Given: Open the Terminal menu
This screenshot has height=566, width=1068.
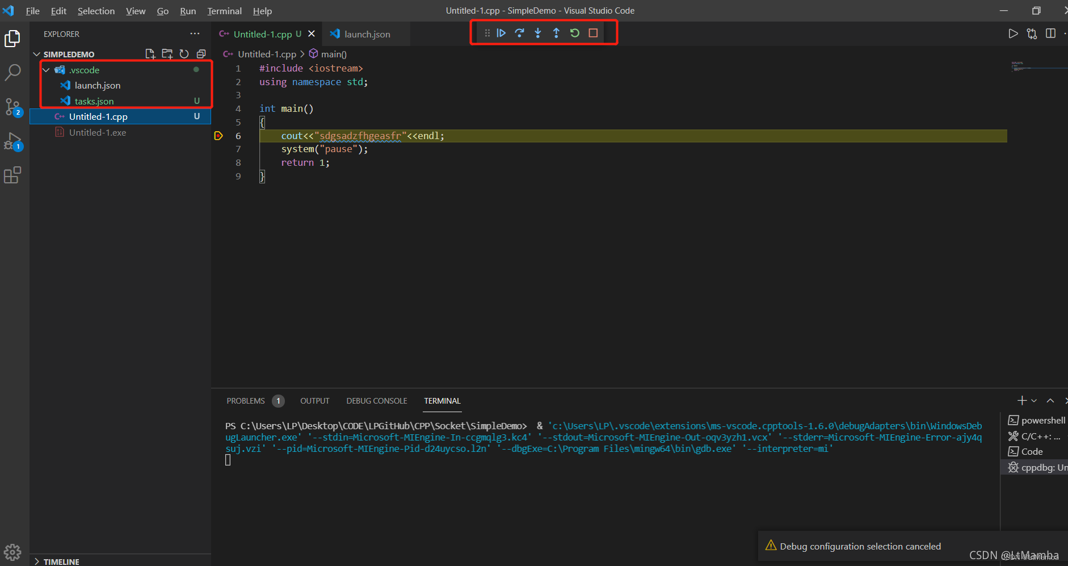Looking at the screenshot, I should [224, 11].
